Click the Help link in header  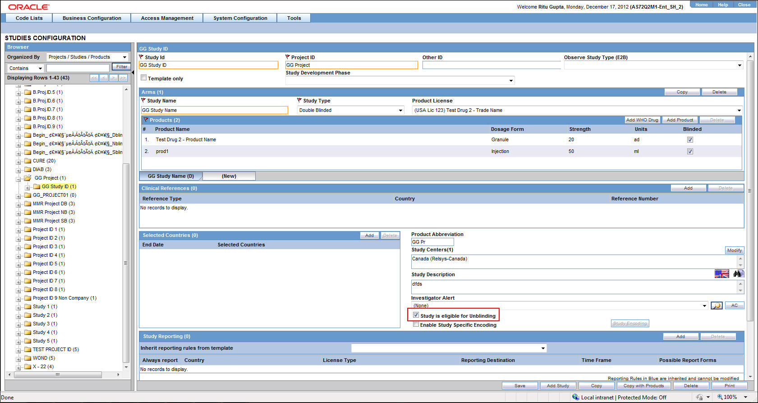click(x=723, y=5)
